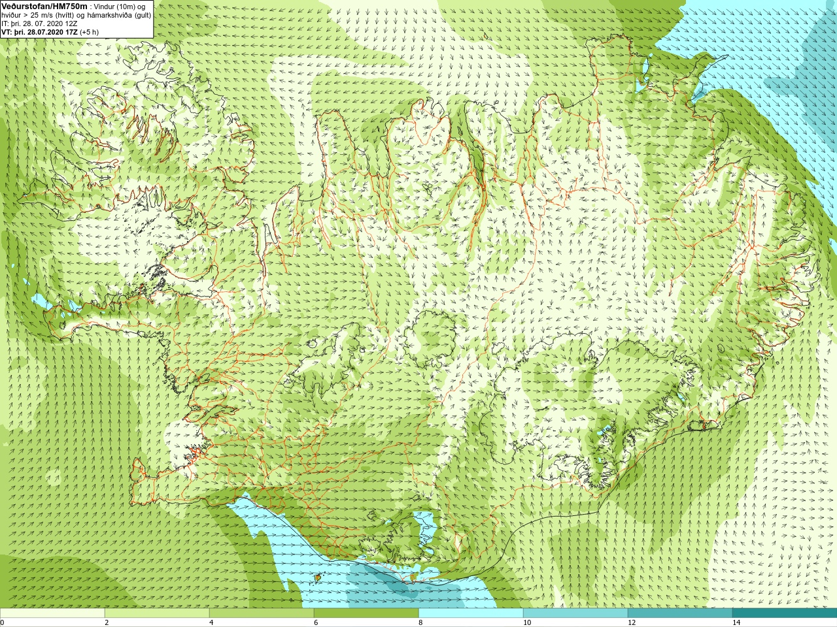Click the 10–12 m/s turquoise legend band
The height and width of the screenshot is (627, 837).
(x=575, y=613)
